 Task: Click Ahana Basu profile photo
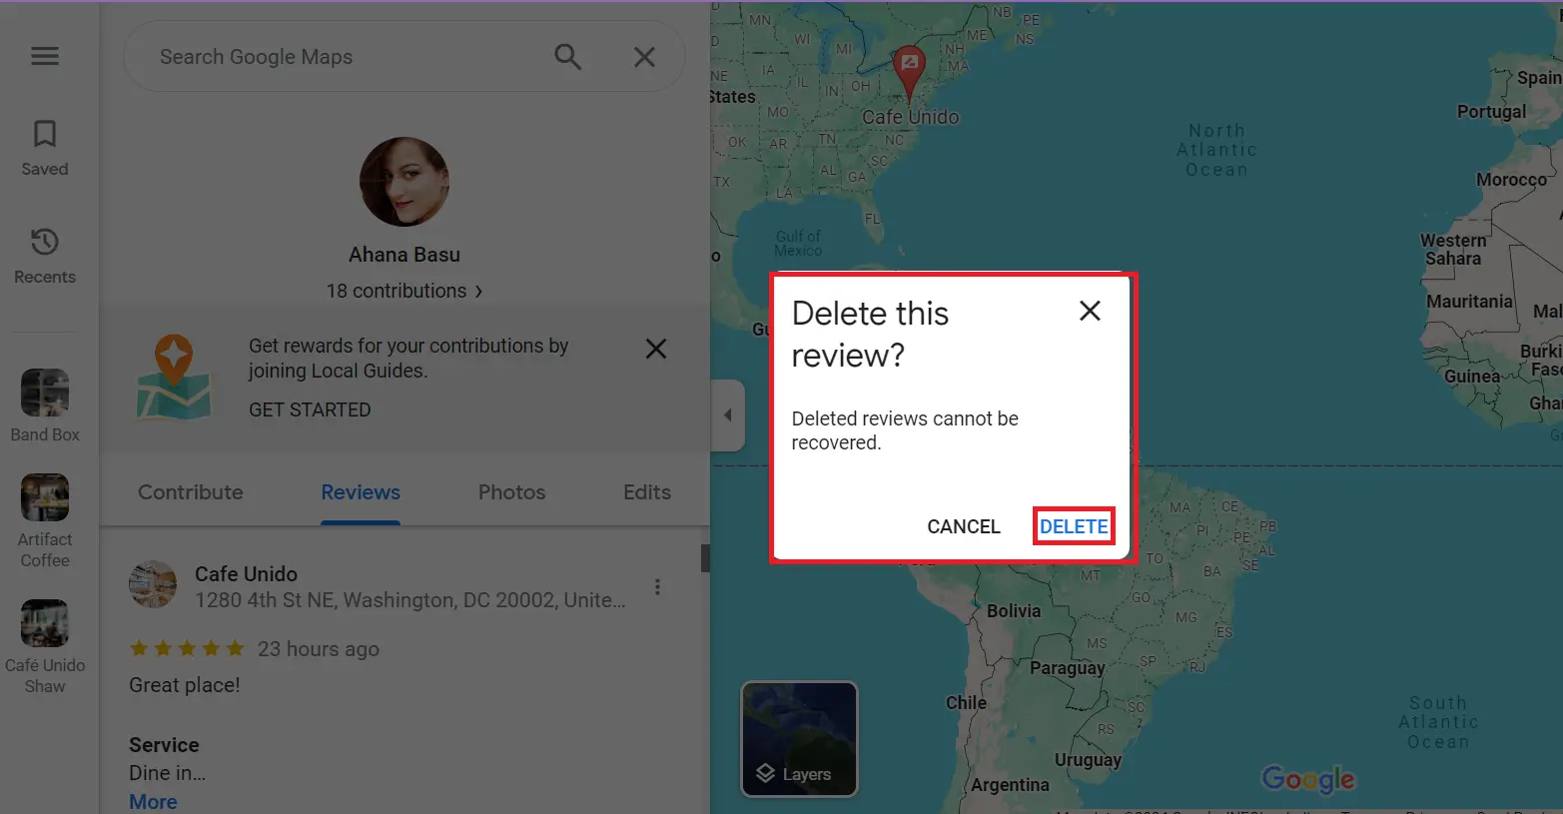coord(404,182)
